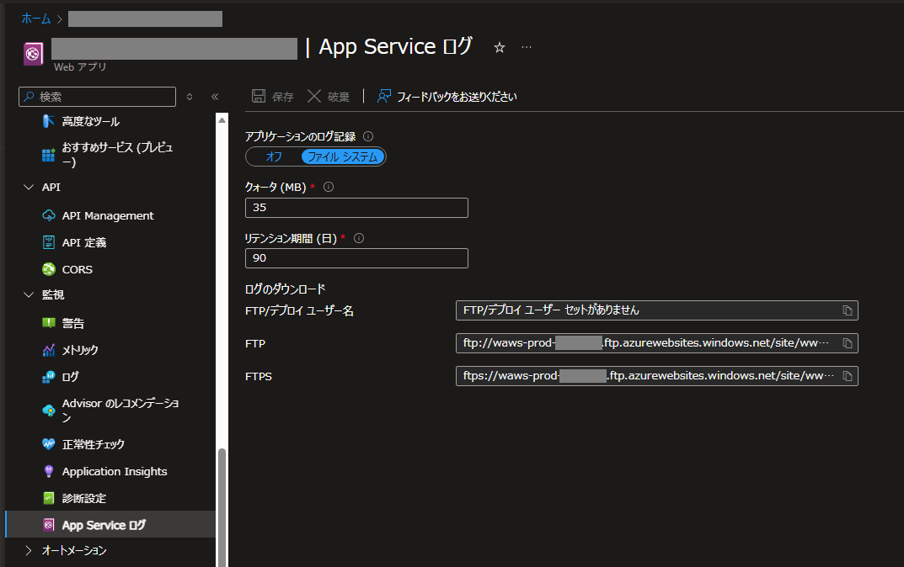Image resolution: width=904 pixels, height=567 pixels.
Task: Click the 警告 alert icon
Action: point(48,323)
